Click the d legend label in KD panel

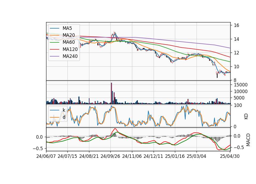(64, 117)
